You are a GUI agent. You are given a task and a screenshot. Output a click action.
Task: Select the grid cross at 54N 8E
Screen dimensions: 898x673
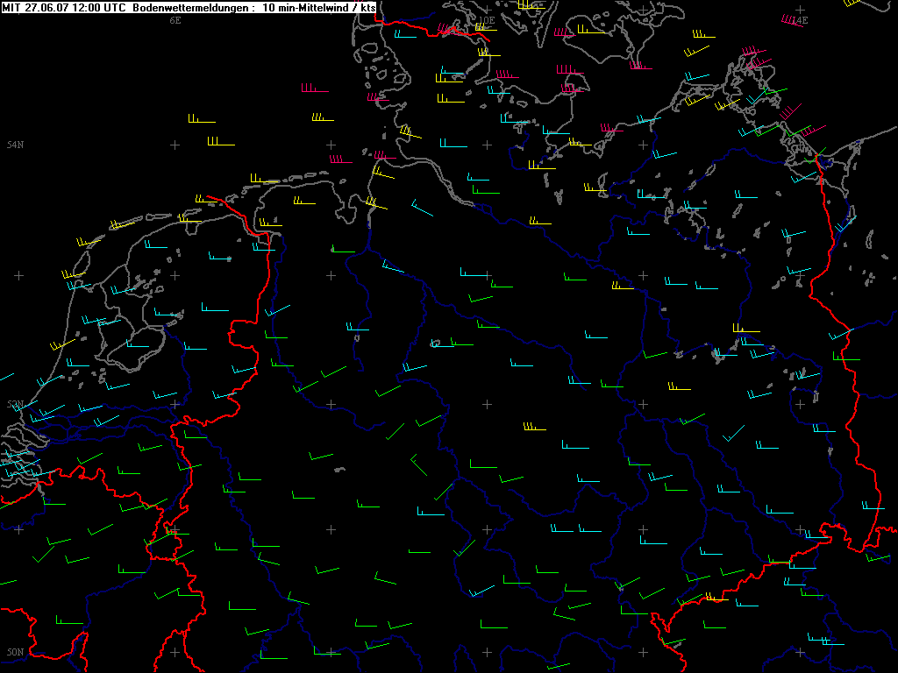tap(331, 145)
